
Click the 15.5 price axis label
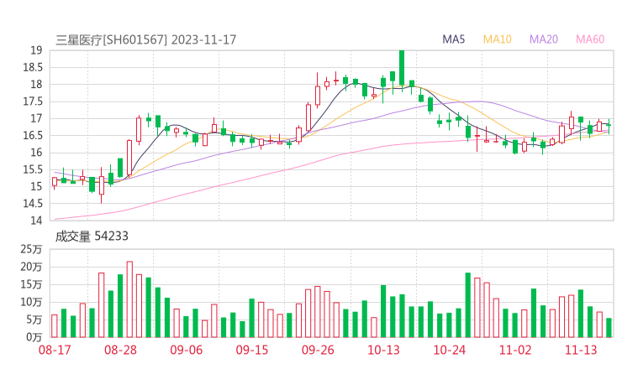(x=33, y=169)
